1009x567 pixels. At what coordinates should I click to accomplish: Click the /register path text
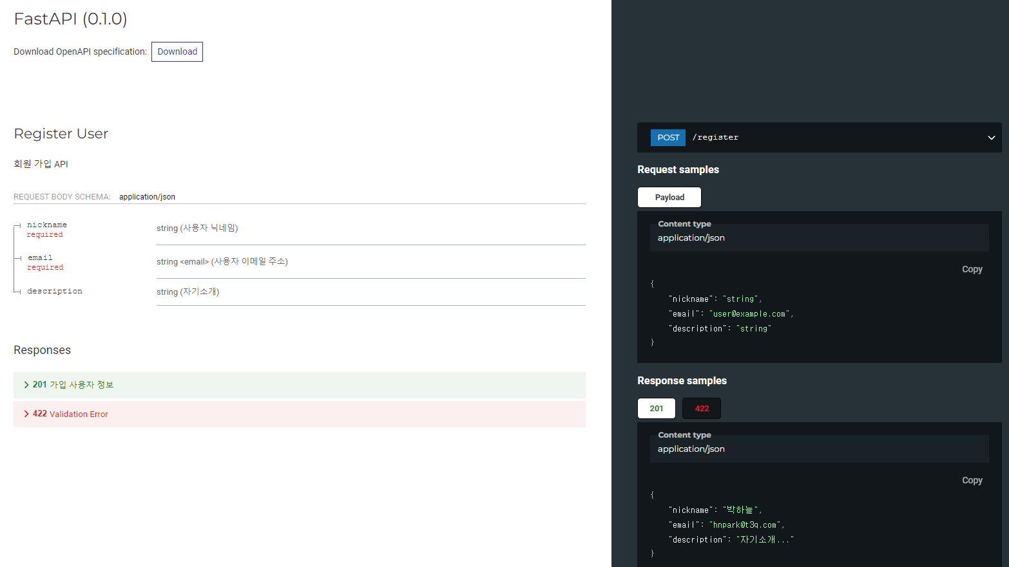pos(715,138)
